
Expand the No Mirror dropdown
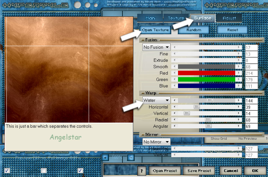click(156, 141)
